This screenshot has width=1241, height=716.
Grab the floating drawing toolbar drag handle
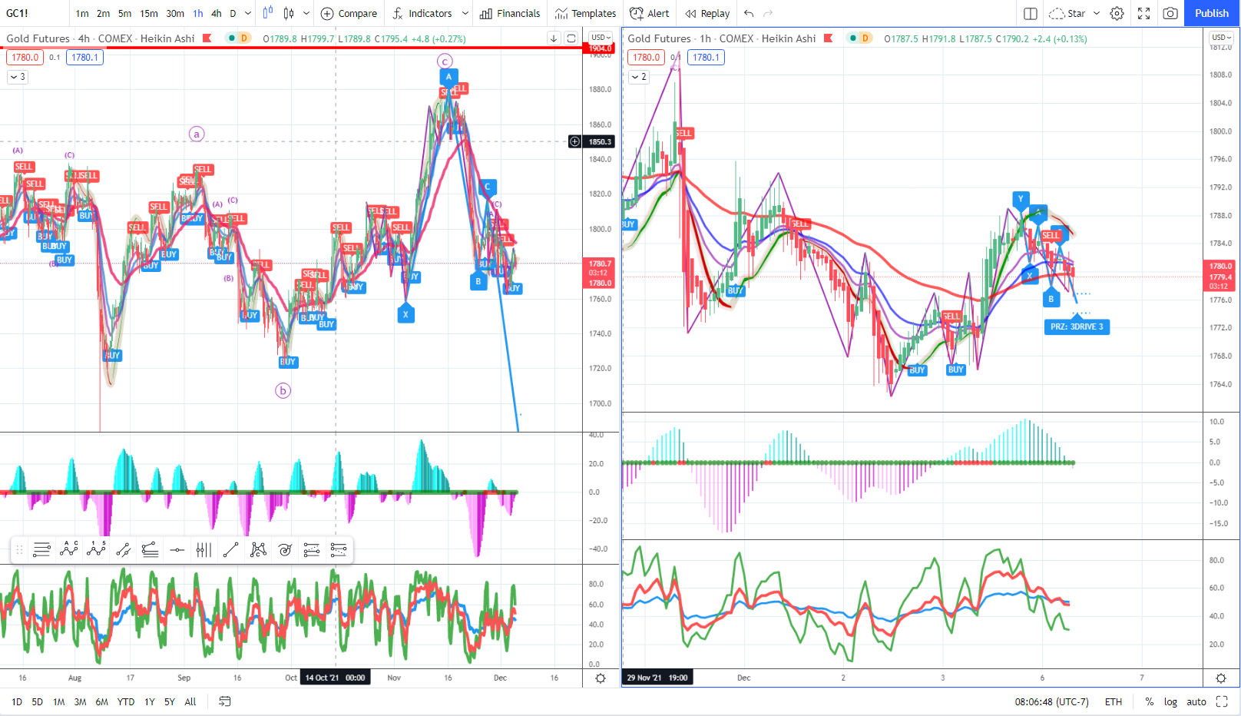[x=19, y=549]
